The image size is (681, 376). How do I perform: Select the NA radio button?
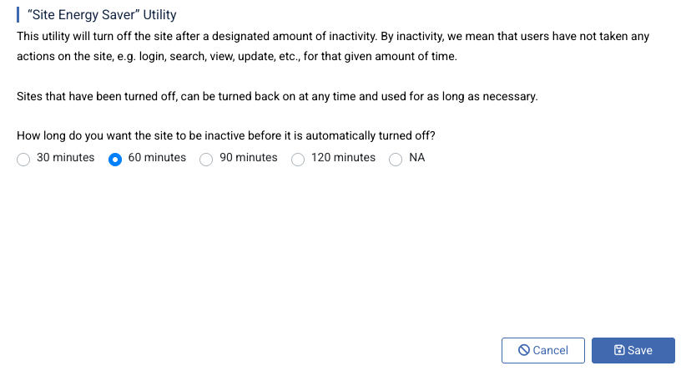click(x=396, y=159)
